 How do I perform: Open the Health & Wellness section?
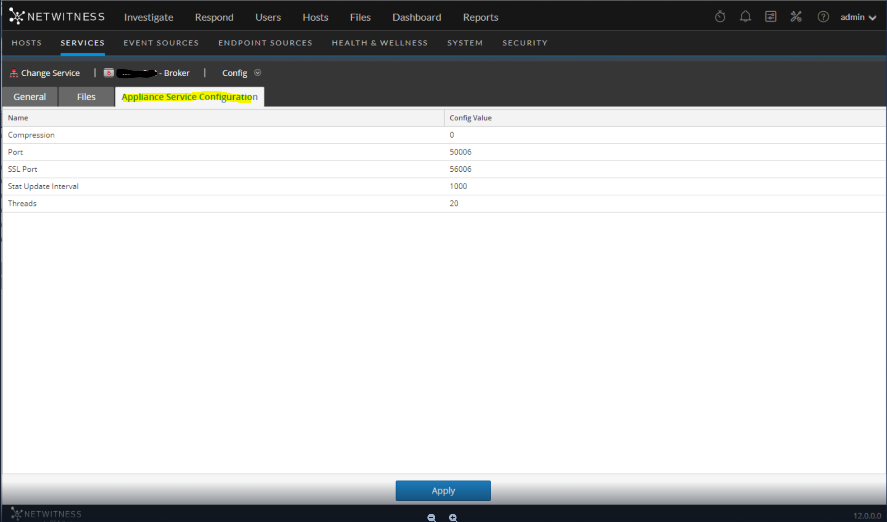coord(380,43)
